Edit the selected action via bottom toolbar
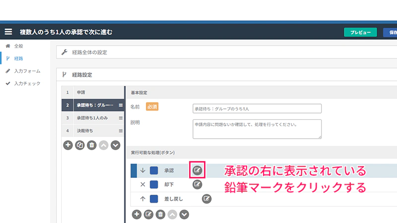Screen dimensions: 397x223 [x=148, y=215]
